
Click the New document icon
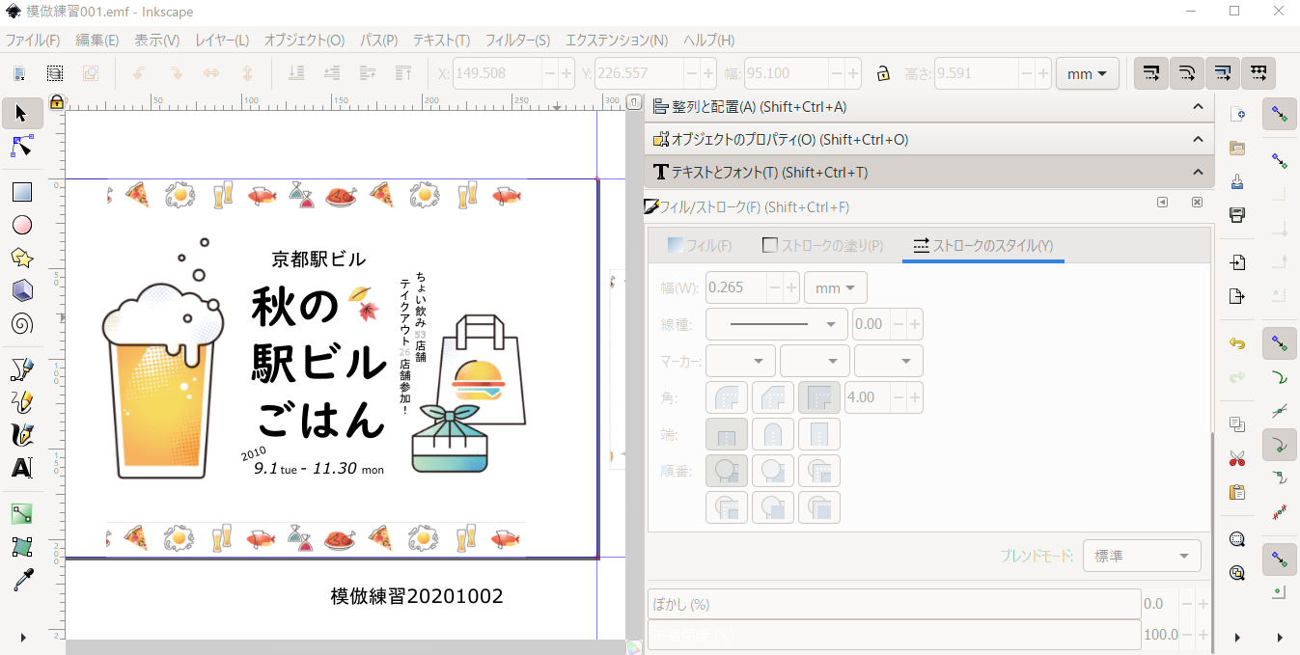pyautogui.click(x=1237, y=114)
